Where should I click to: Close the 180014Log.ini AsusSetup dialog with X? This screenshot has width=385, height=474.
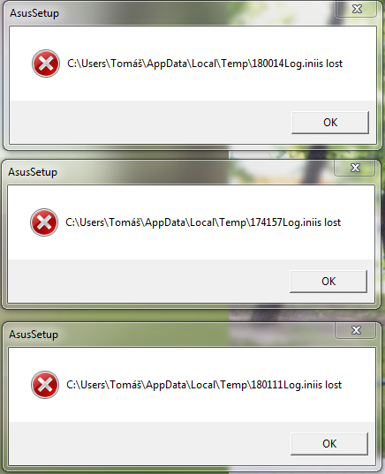tap(357, 9)
